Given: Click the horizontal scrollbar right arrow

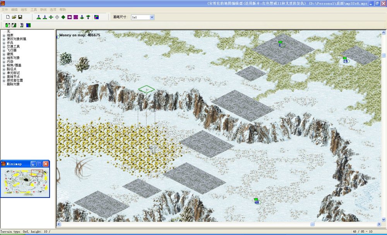Looking at the screenshot, I should tap(379, 224).
